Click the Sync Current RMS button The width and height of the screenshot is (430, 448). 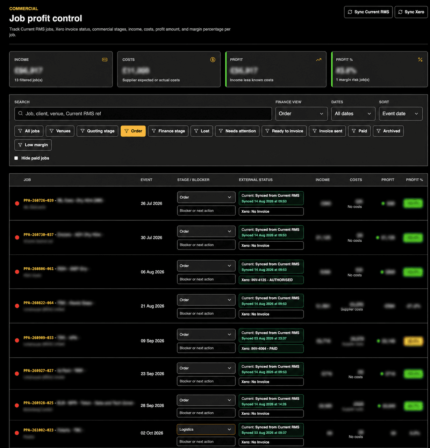(x=368, y=12)
